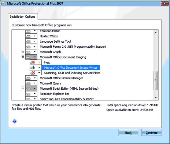Open install options dropdown for Hosted Webs
The width and height of the screenshot is (170, 144).
click(35, 36)
